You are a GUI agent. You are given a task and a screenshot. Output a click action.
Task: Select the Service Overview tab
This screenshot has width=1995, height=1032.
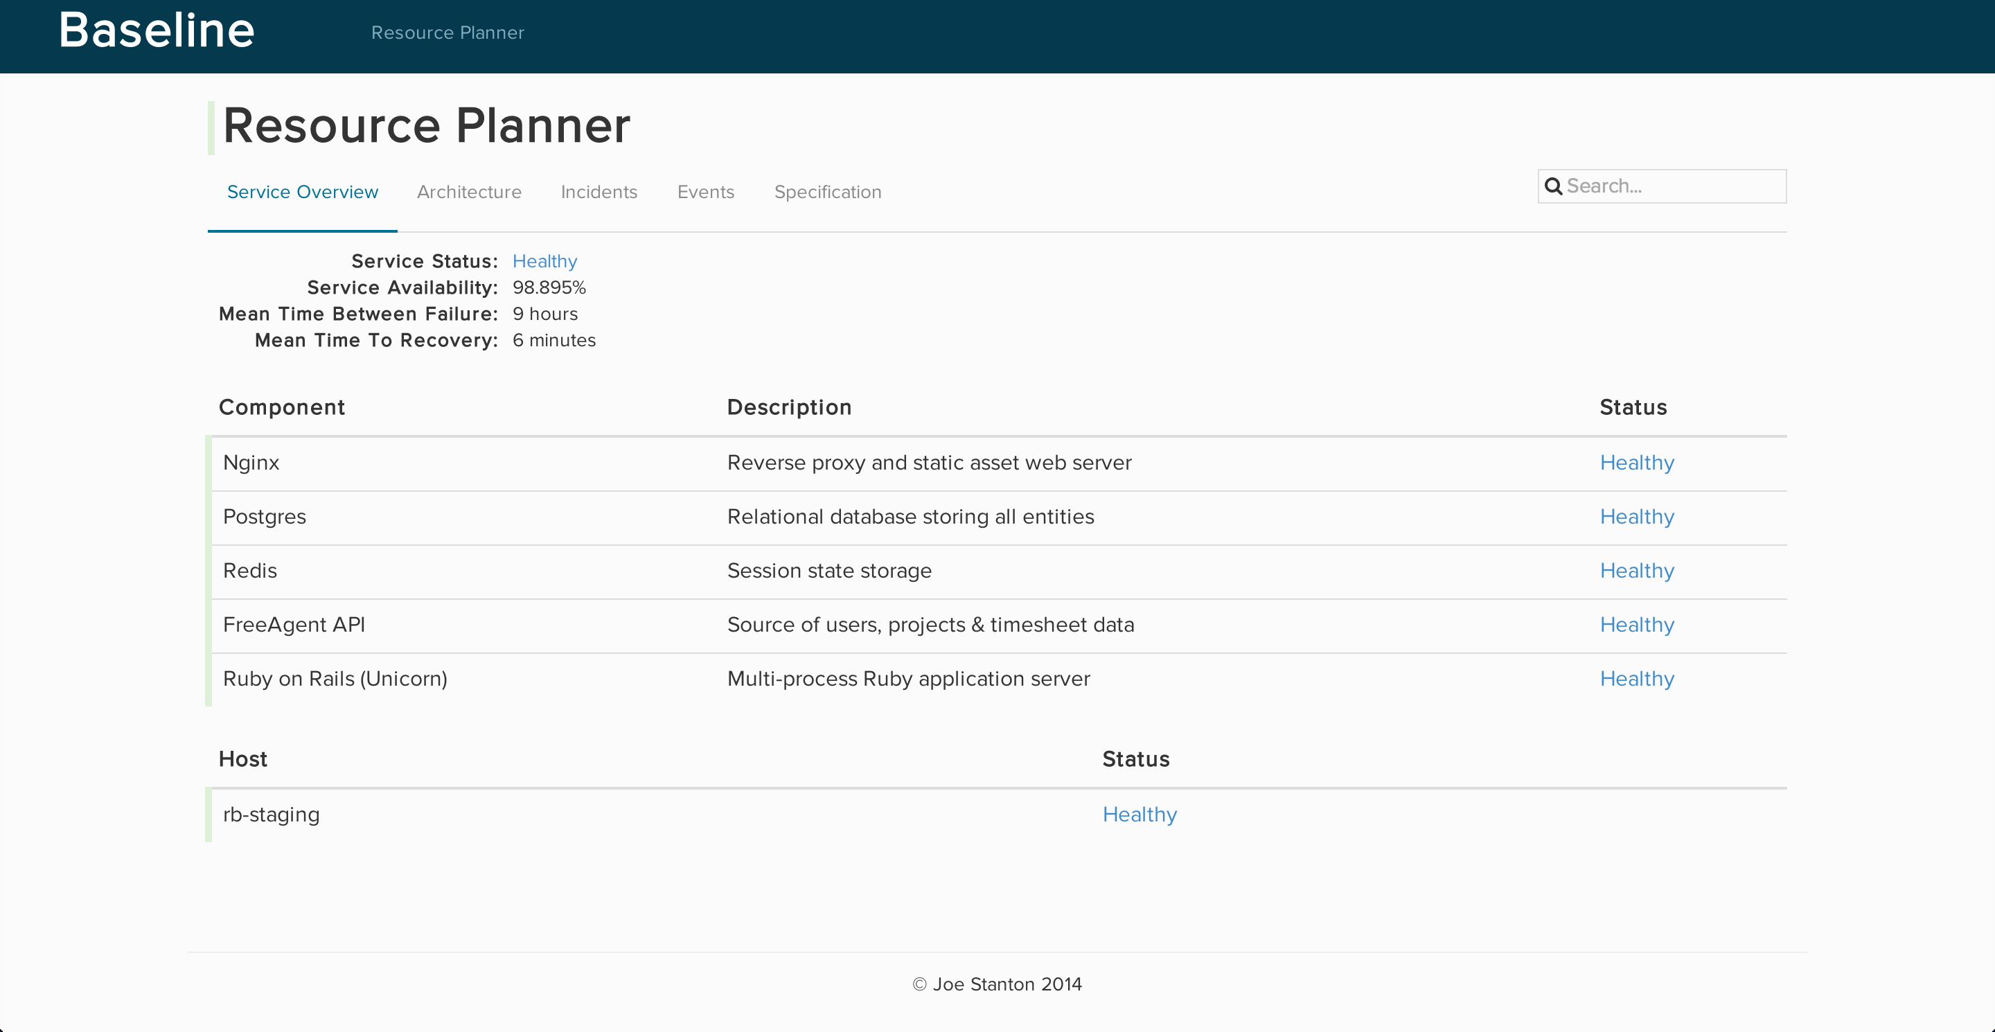tap(302, 192)
